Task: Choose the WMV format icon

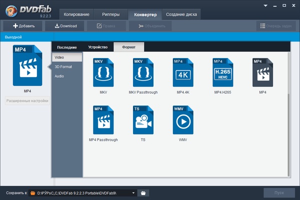Action: coord(183,120)
